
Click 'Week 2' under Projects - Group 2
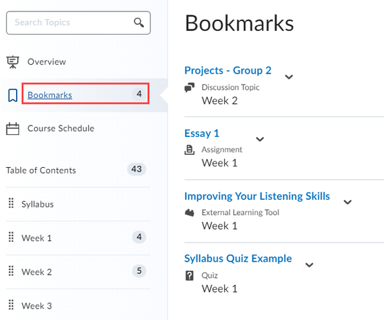220,100
